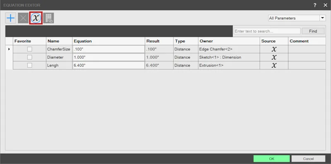Select the ChamferSize name cell
The height and width of the screenshot is (164, 331).
point(59,49)
